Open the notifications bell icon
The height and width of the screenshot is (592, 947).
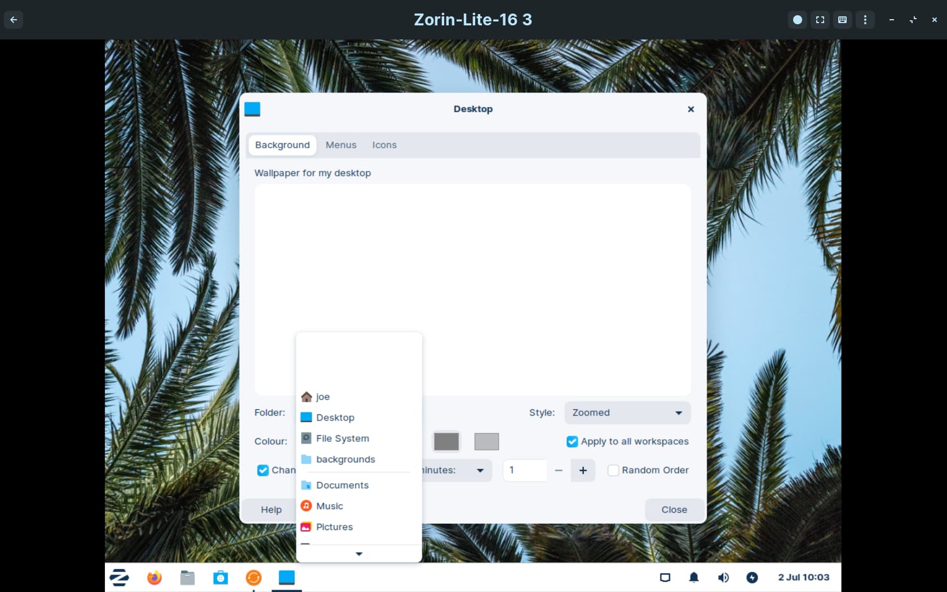694,577
